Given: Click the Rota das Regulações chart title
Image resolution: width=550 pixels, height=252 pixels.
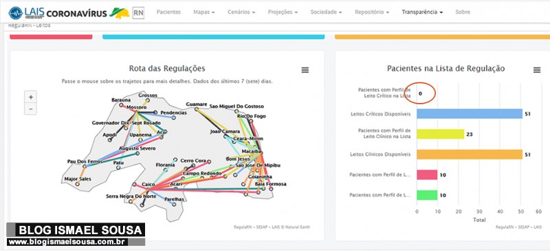Looking at the screenshot, I should [167, 68].
